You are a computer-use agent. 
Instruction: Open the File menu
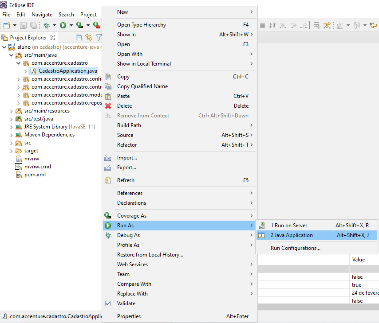(x=6, y=15)
